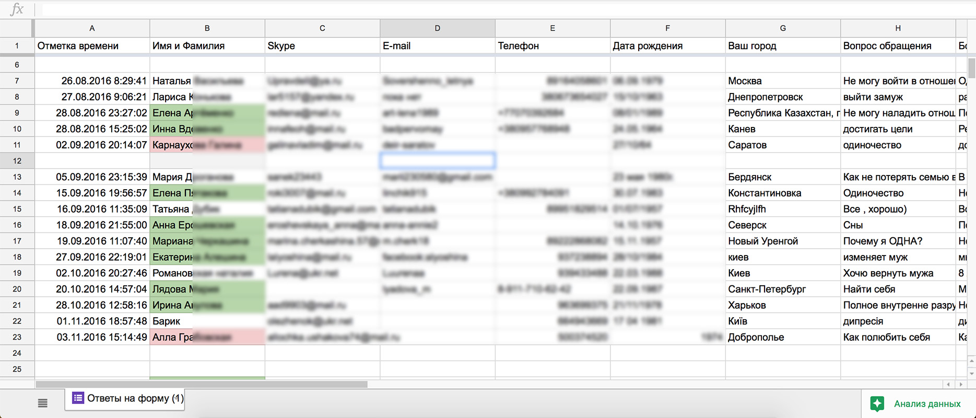Open the all sheets list icon

point(43,403)
